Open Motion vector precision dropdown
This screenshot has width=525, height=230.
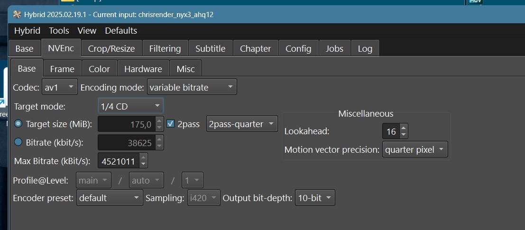[x=414, y=150]
